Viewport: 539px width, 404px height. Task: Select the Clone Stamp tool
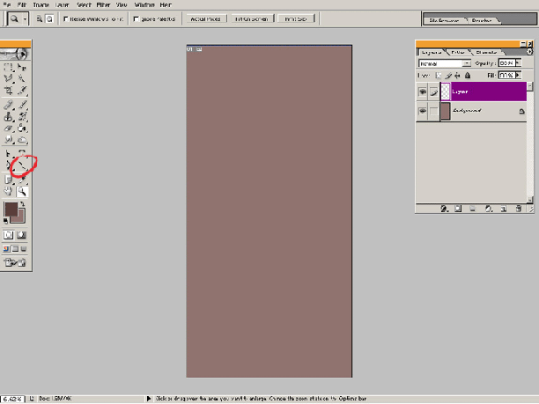[x=8, y=117]
